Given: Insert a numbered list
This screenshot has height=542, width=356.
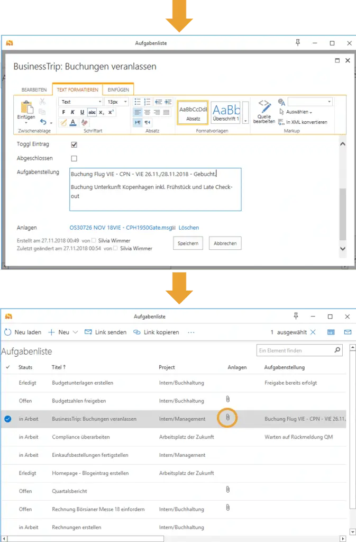Looking at the screenshot, I should coord(147,102).
